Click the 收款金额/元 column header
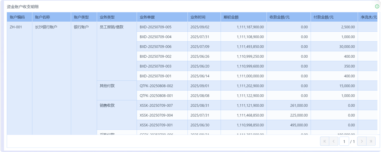Screen dimensions: 381x152 (x=279, y=17)
